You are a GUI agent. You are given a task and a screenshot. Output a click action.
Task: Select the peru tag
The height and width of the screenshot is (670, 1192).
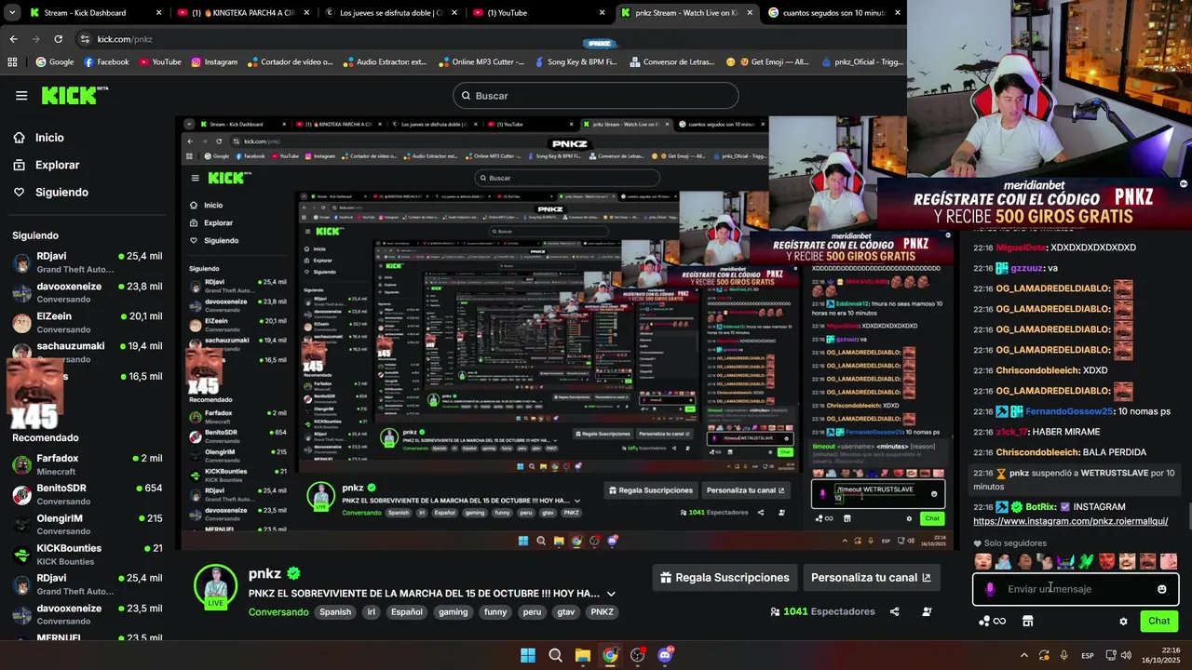pyautogui.click(x=532, y=612)
